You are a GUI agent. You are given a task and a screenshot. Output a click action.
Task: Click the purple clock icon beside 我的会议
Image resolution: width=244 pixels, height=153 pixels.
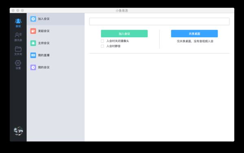point(33,67)
